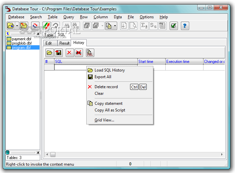235x173 pixels.
Task: Click the Ss string statistics icon
Action: click(x=153, y=26)
